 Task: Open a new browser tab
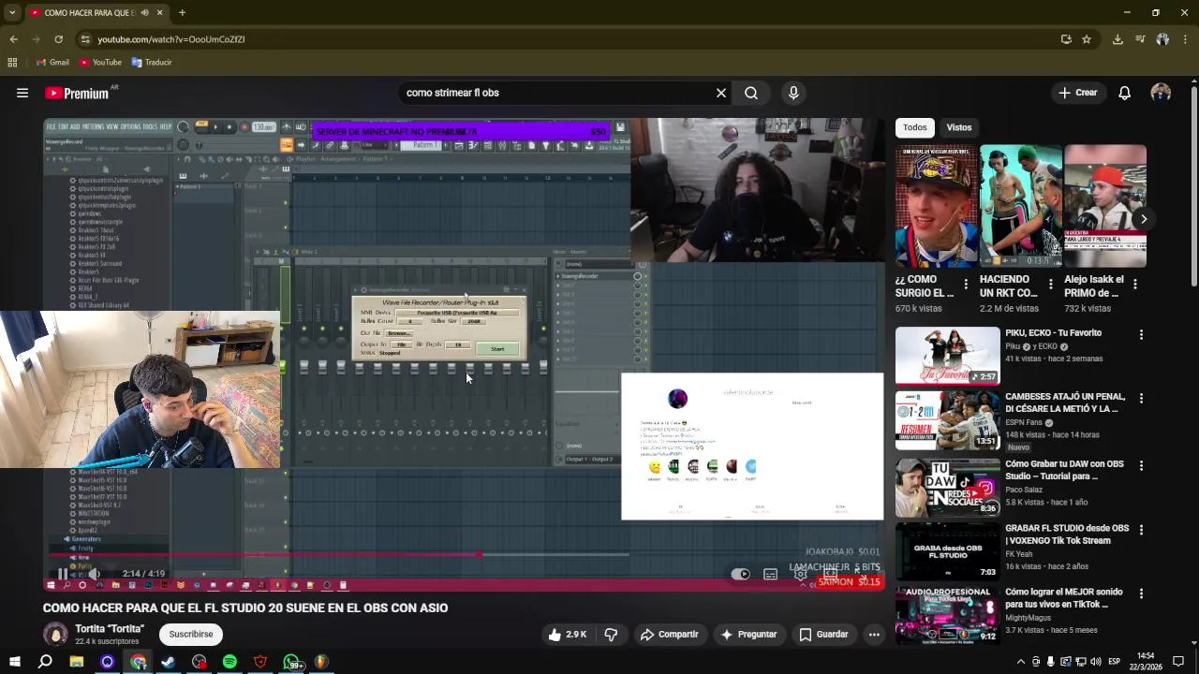point(182,13)
